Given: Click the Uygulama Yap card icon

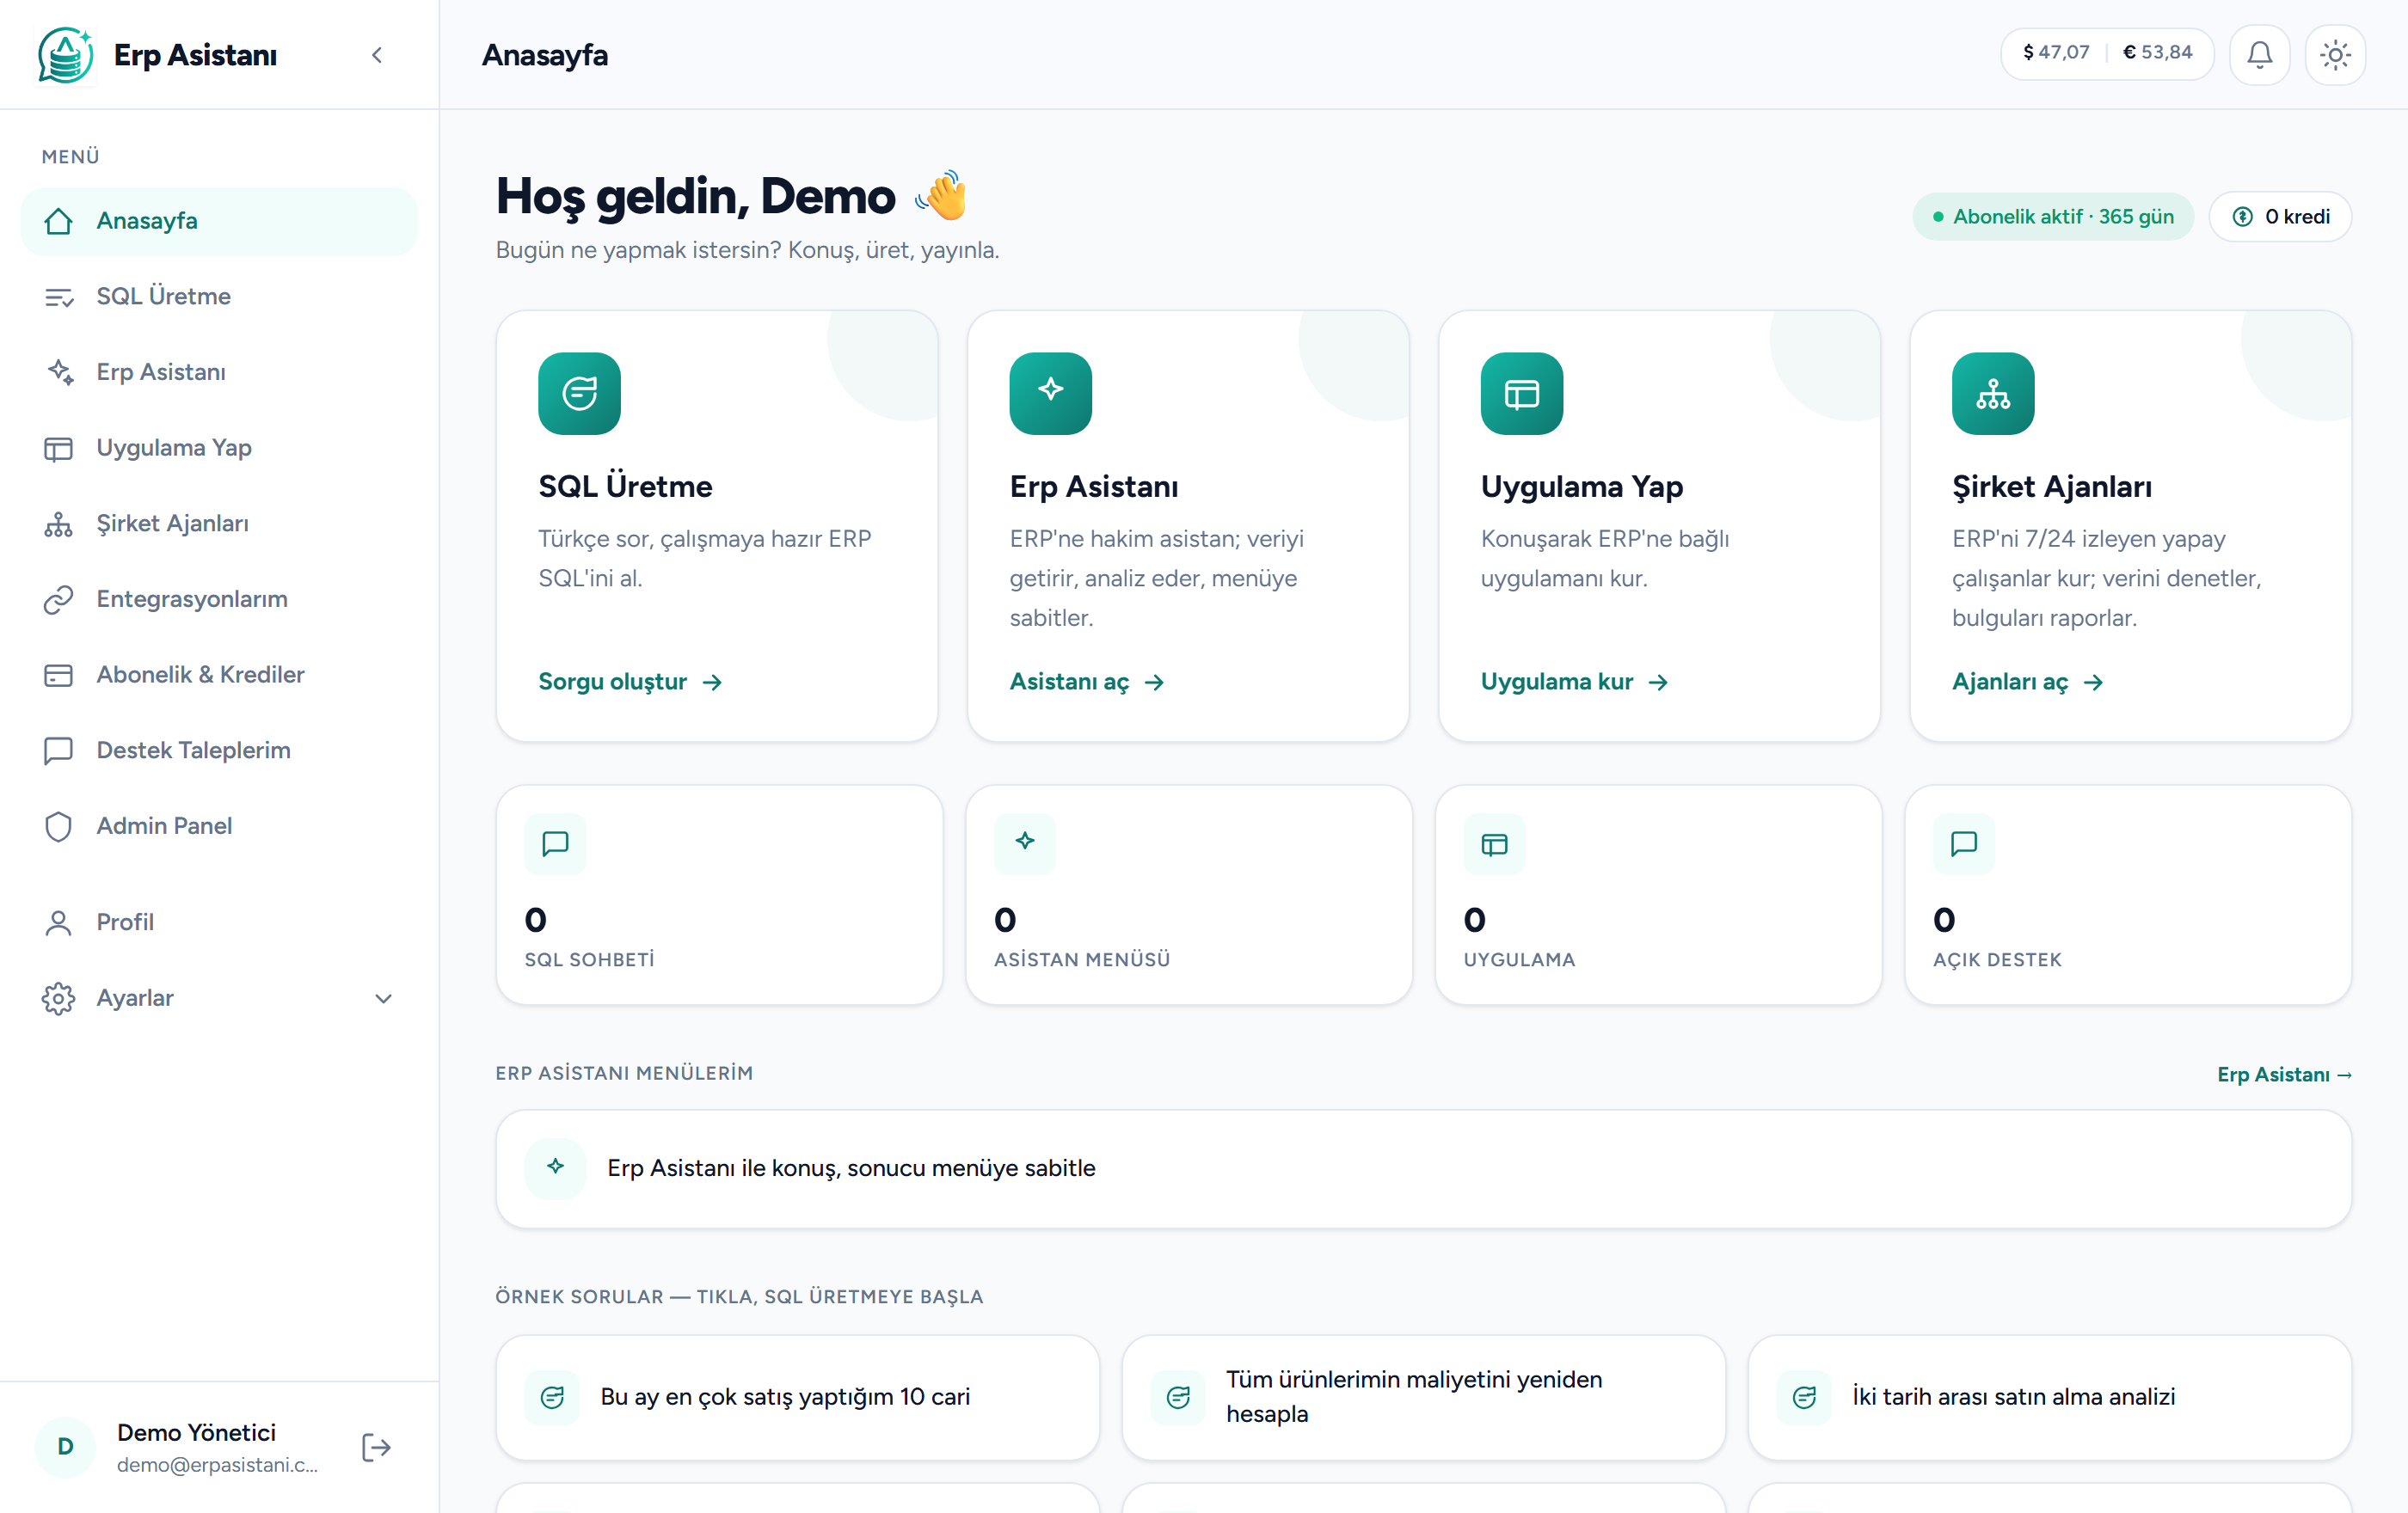Looking at the screenshot, I should 1521,393.
